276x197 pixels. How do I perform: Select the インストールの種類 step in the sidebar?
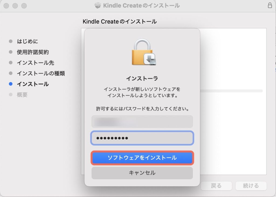[41, 73]
